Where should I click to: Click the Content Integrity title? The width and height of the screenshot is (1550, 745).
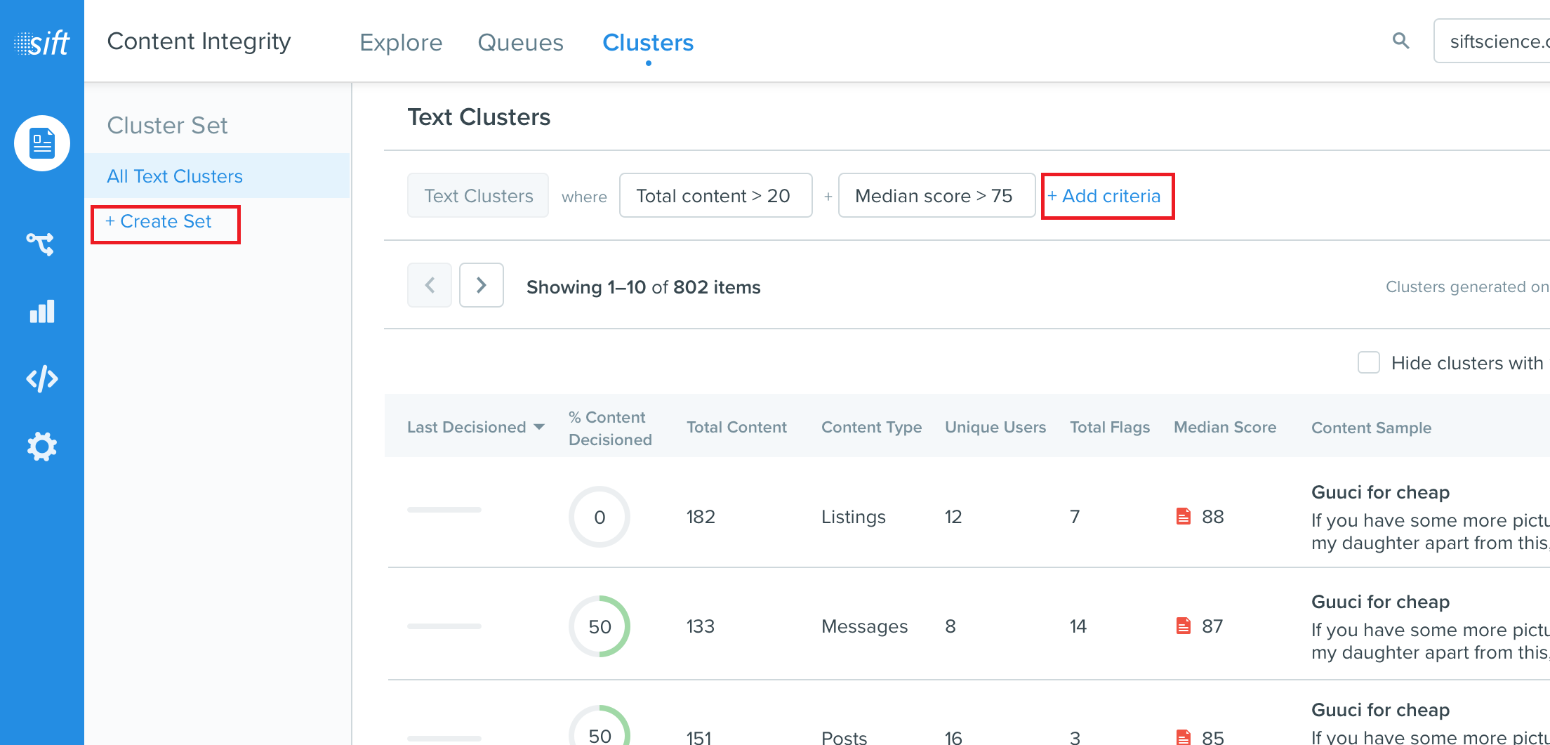pyautogui.click(x=199, y=41)
